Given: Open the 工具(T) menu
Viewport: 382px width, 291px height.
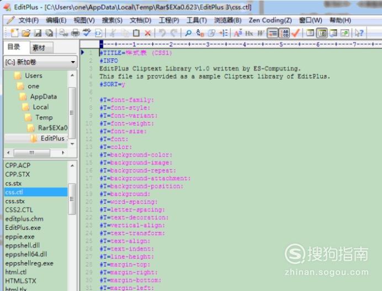Looking at the screenshot, I should tap(197, 20).
